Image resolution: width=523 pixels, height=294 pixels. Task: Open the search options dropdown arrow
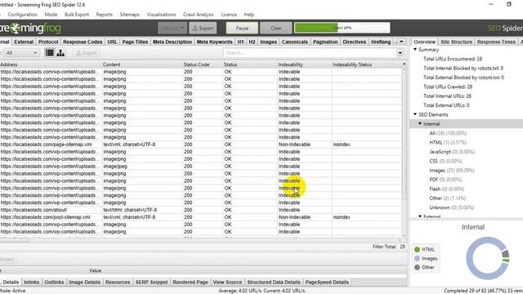[x=400, y=53]
